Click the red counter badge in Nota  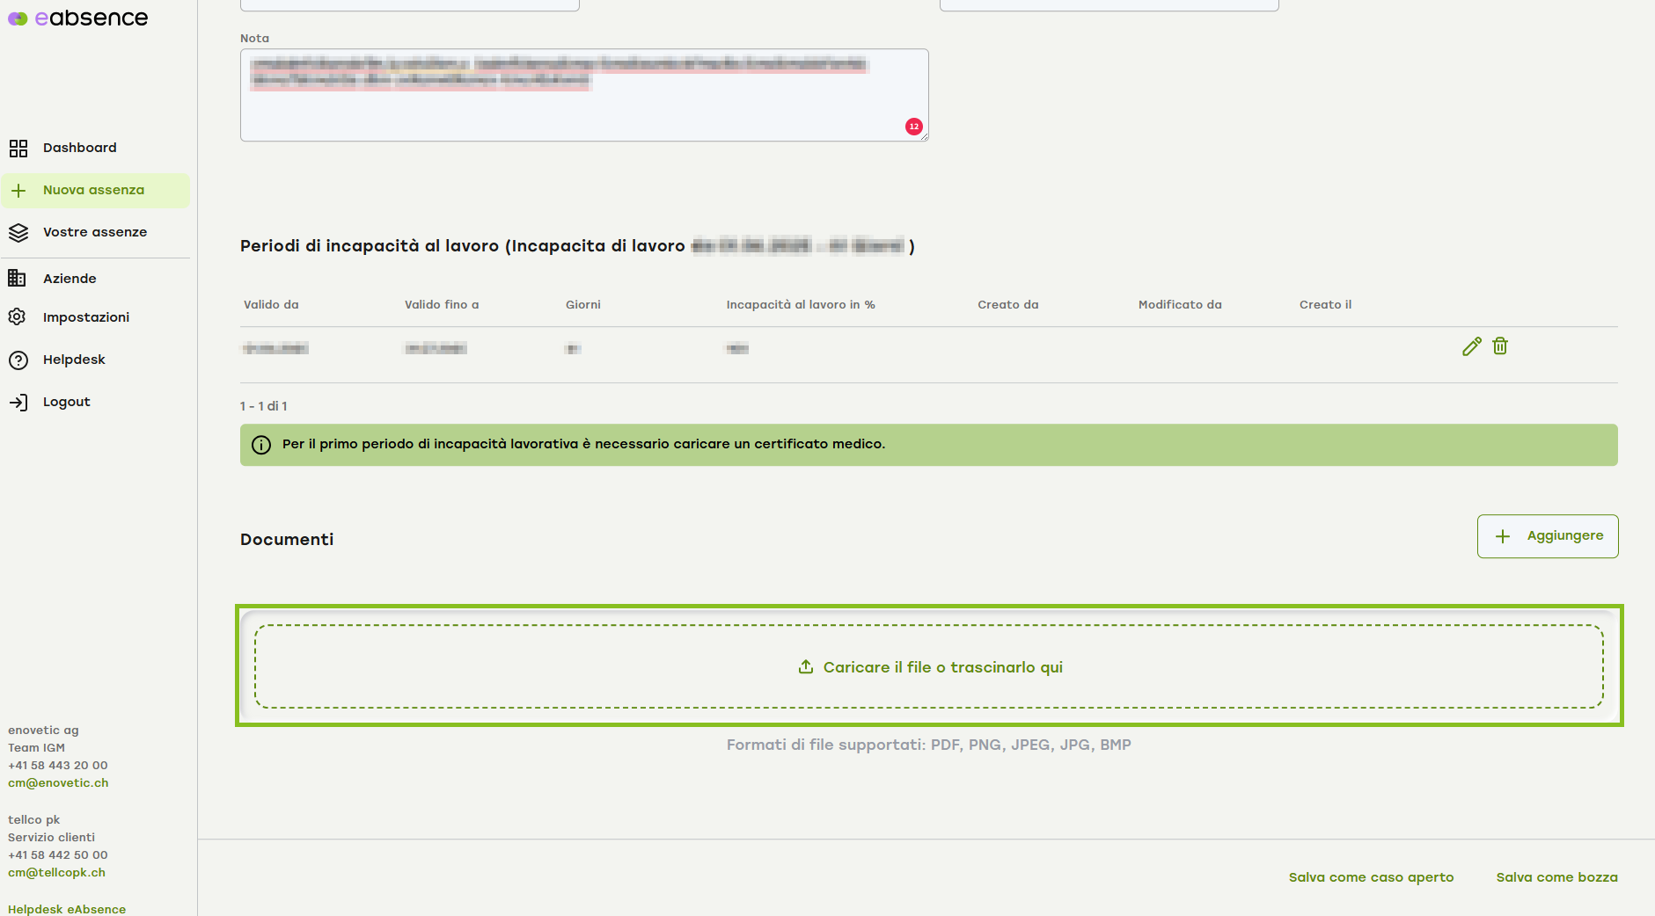pos(914,127)
